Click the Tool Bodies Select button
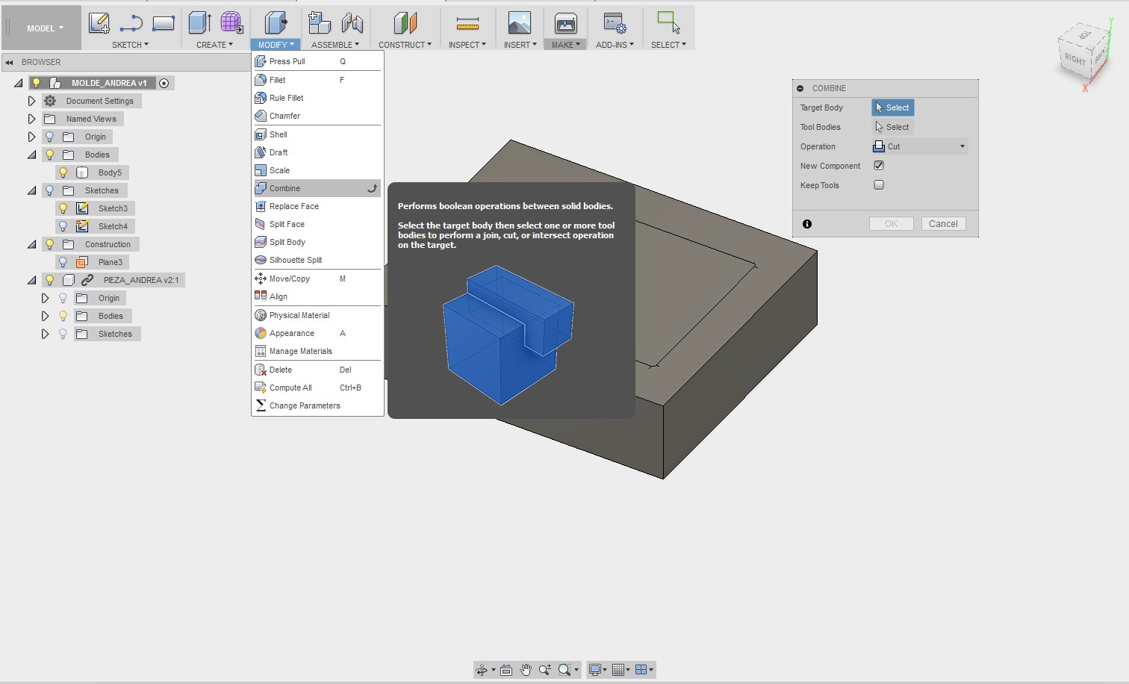Screen dimensions: 1129x684 [892, 127]
